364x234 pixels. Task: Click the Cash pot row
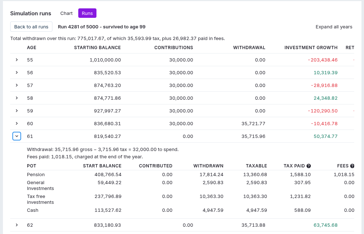pos(191,210)
